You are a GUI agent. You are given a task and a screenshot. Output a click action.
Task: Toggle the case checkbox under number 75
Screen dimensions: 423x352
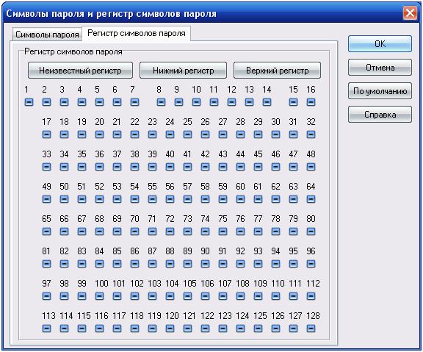[x=223, y=231]
